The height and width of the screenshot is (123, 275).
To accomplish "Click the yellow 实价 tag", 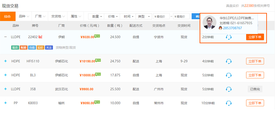I will [x=40, y=47].
